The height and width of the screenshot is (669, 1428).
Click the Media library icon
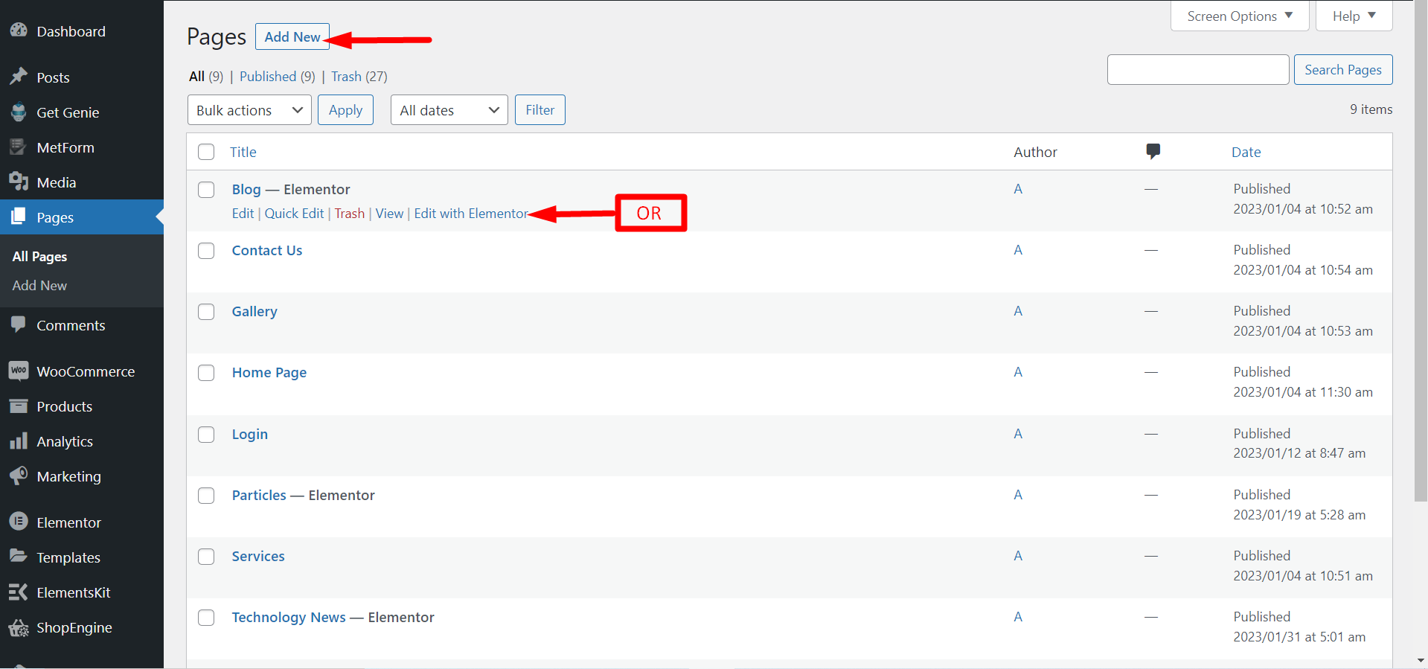tap(19, 182)
